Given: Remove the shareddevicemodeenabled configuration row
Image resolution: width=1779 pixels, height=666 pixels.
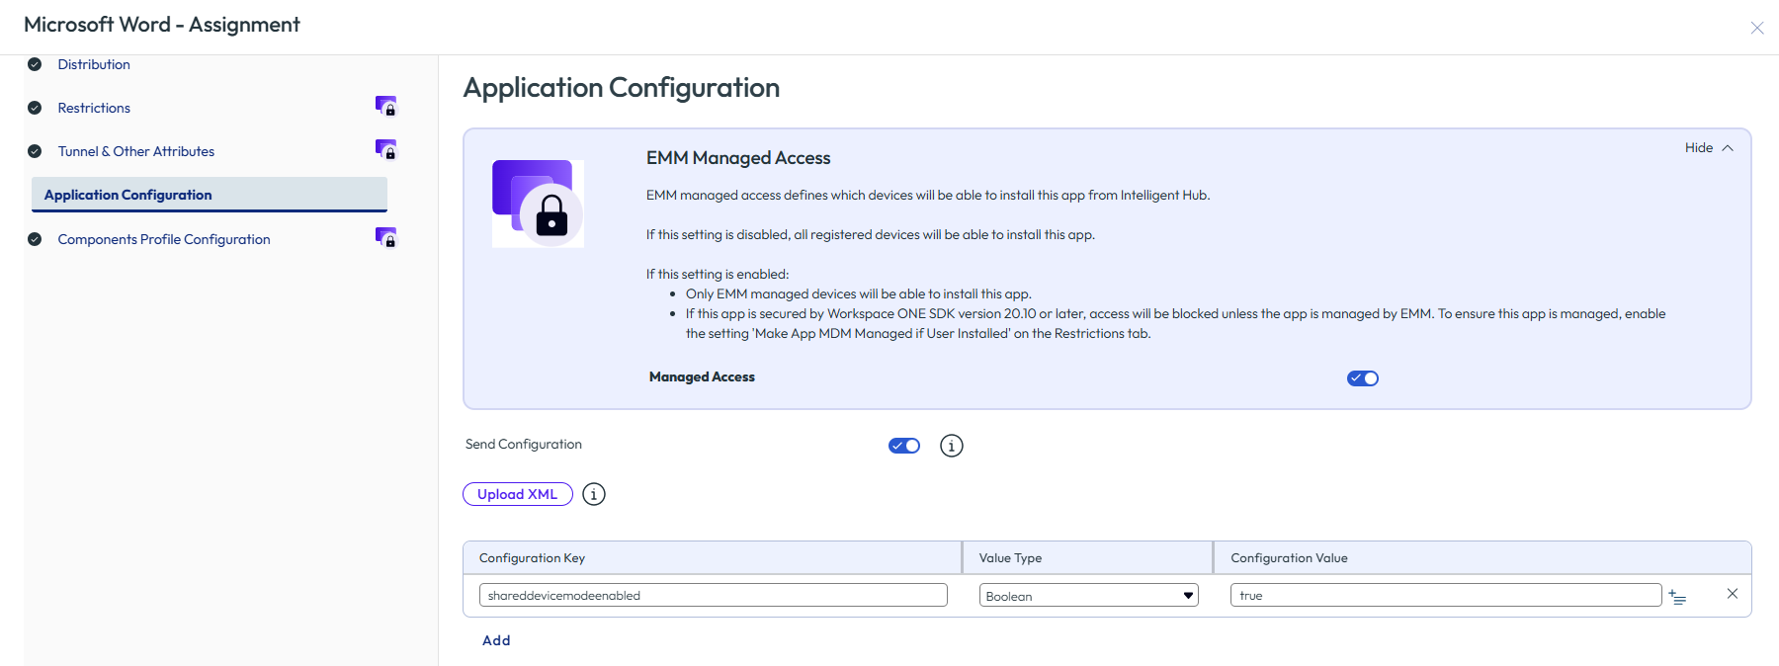Looking at the screenshot, I should (1732, 594).
